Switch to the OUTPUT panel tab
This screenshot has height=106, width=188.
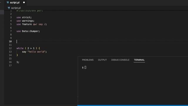(102, 60)
